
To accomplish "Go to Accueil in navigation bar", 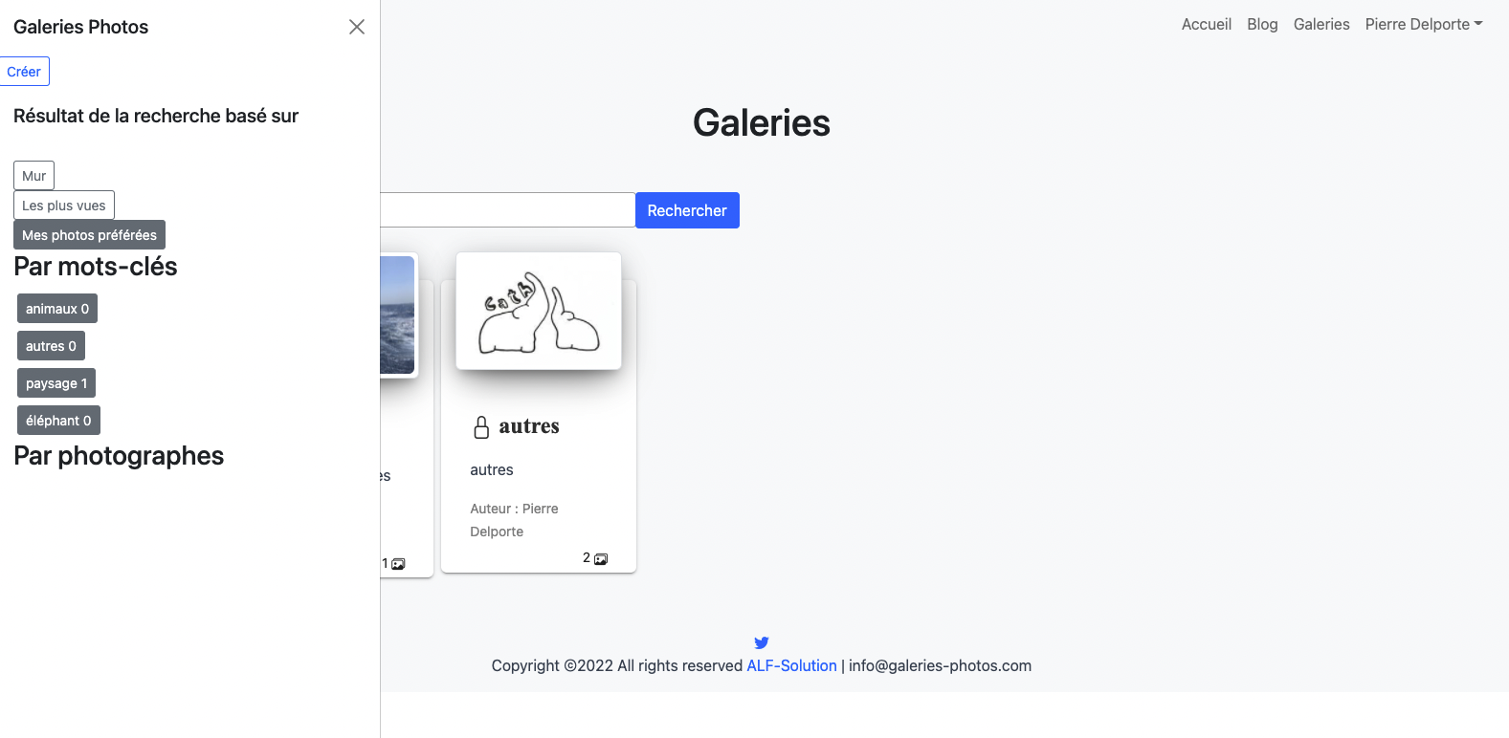I will 1207,24.
